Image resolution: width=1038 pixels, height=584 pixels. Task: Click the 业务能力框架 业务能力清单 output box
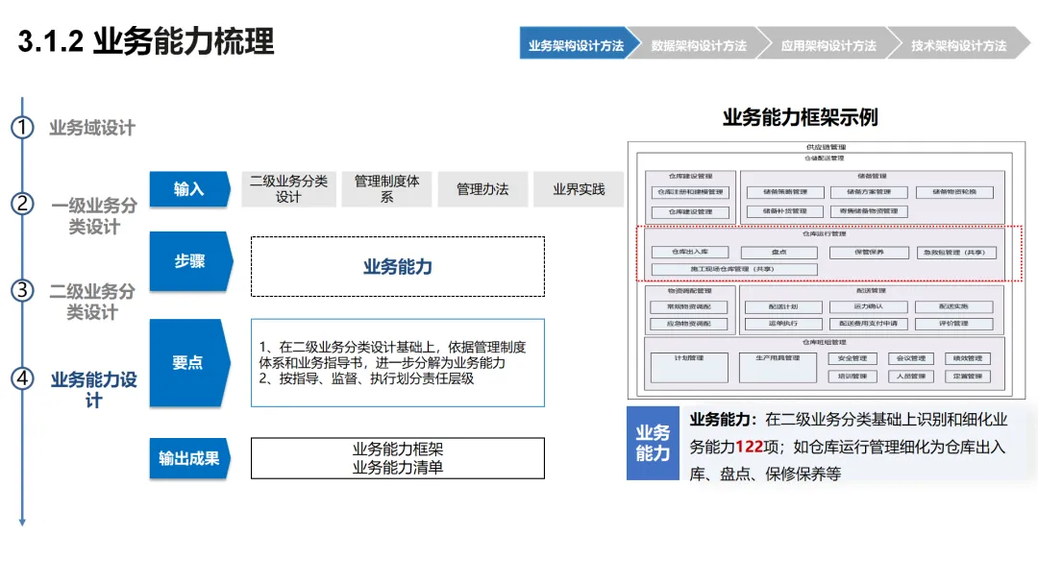click(398, 458)
